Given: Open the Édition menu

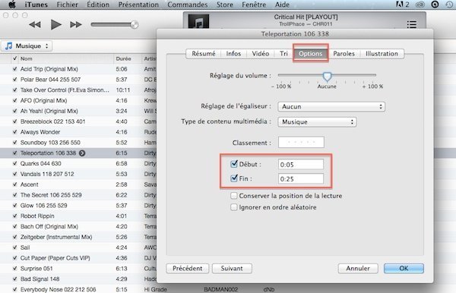Looking at the screenshot, I should pyautogui.click(x=98, y=5).
